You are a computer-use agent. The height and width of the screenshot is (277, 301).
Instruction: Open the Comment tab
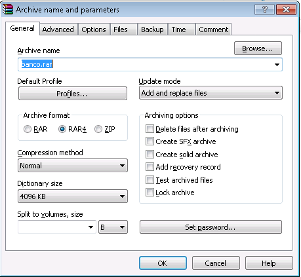click(214, 29)
